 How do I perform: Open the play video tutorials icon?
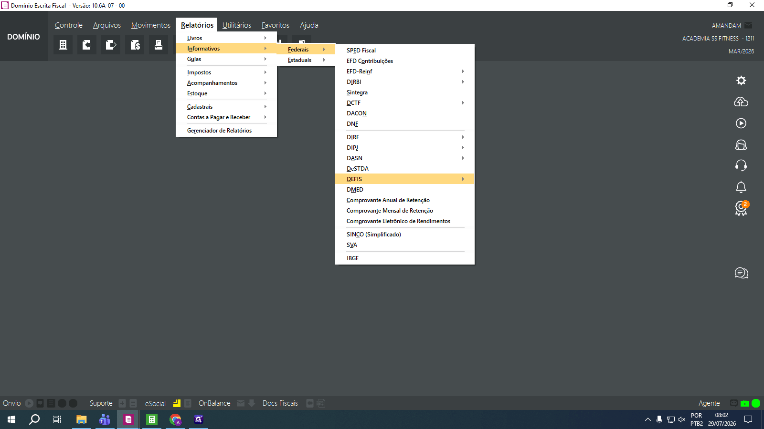point(741,123)
